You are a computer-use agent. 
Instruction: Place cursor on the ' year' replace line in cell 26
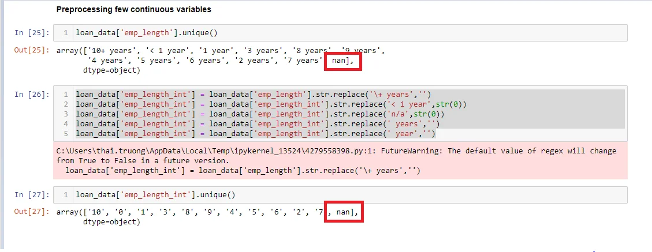[x=256, y=134]
